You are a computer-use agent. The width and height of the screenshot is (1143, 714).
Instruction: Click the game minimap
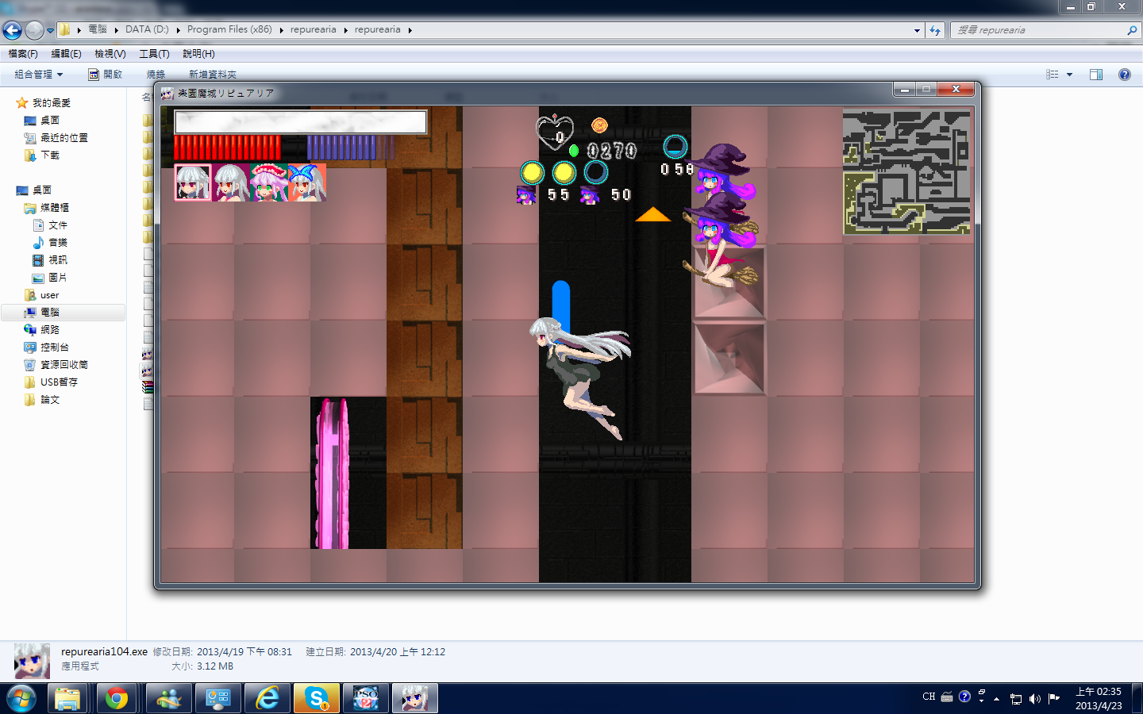[x=906, y=172]
